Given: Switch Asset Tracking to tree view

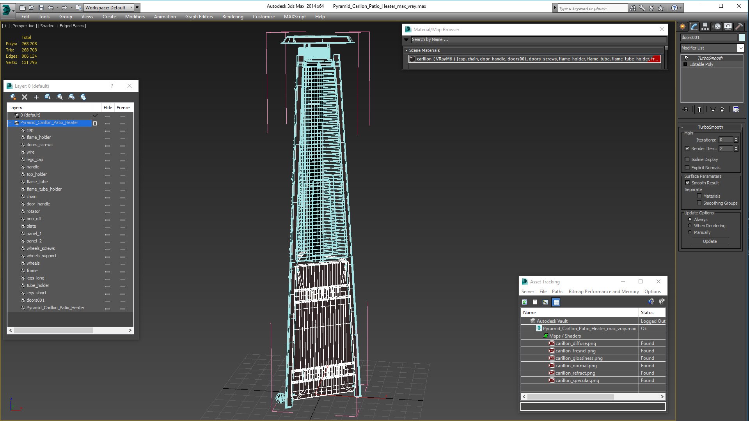Looking at the screenshot, I should [x=545, y=302].
